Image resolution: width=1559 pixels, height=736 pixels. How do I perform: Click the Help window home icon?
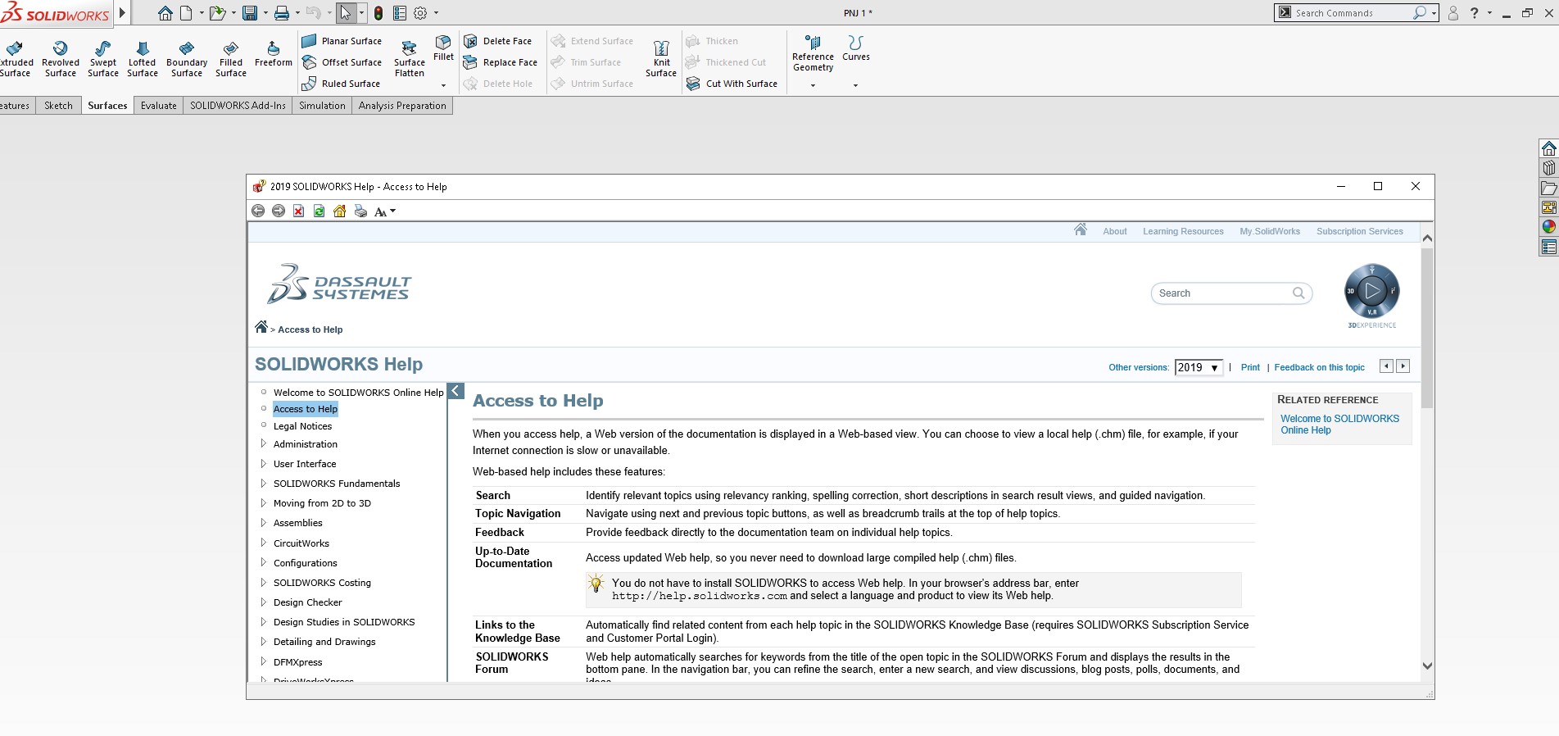[340, 211]
